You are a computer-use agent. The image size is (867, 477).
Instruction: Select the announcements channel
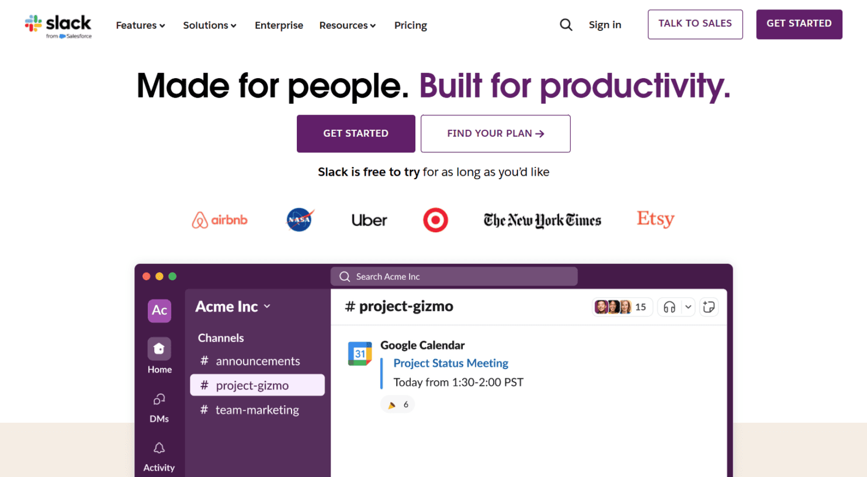point(257,361)
